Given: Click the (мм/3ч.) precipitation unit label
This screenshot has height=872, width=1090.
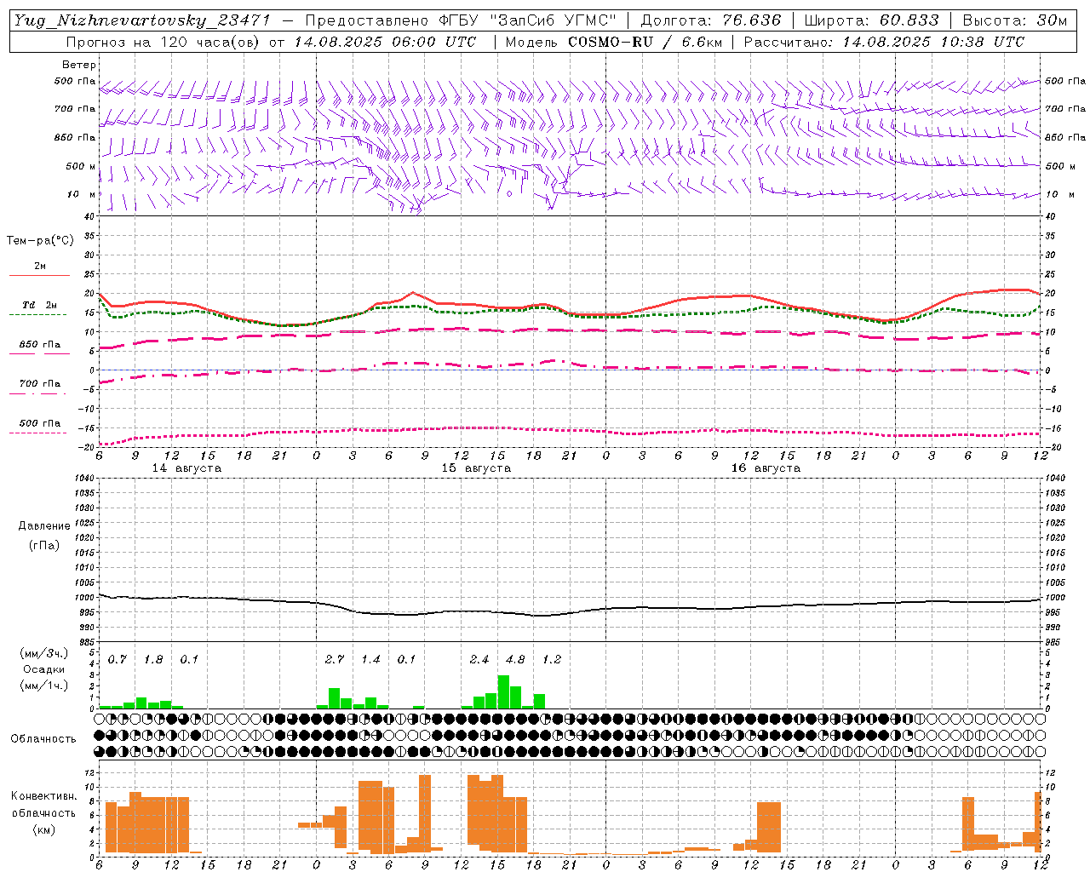Looking at the screenshot, I should point(44,653).
